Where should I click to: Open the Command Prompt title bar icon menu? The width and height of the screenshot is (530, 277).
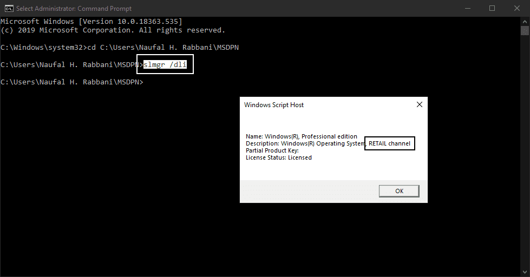(x=9, y=9)
